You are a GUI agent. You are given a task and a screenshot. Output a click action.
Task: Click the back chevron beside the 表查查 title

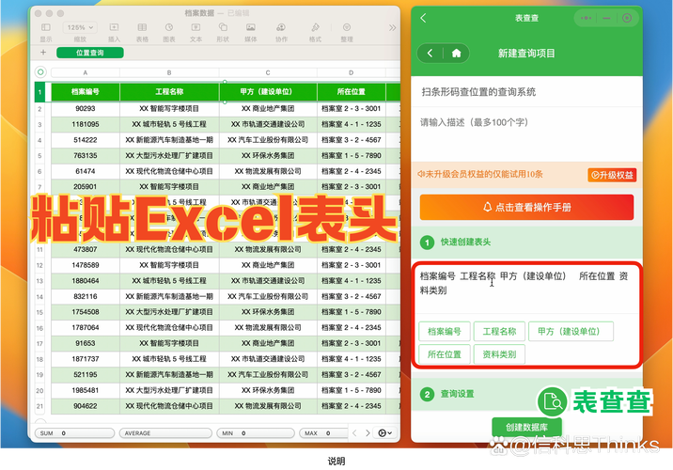click(x=423, y=18)
